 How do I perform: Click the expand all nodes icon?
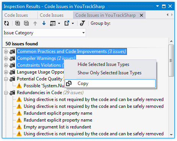coord(18,23)
